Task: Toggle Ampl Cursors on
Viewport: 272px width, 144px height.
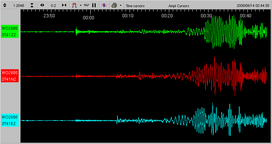Action: (x=178, y=6)
